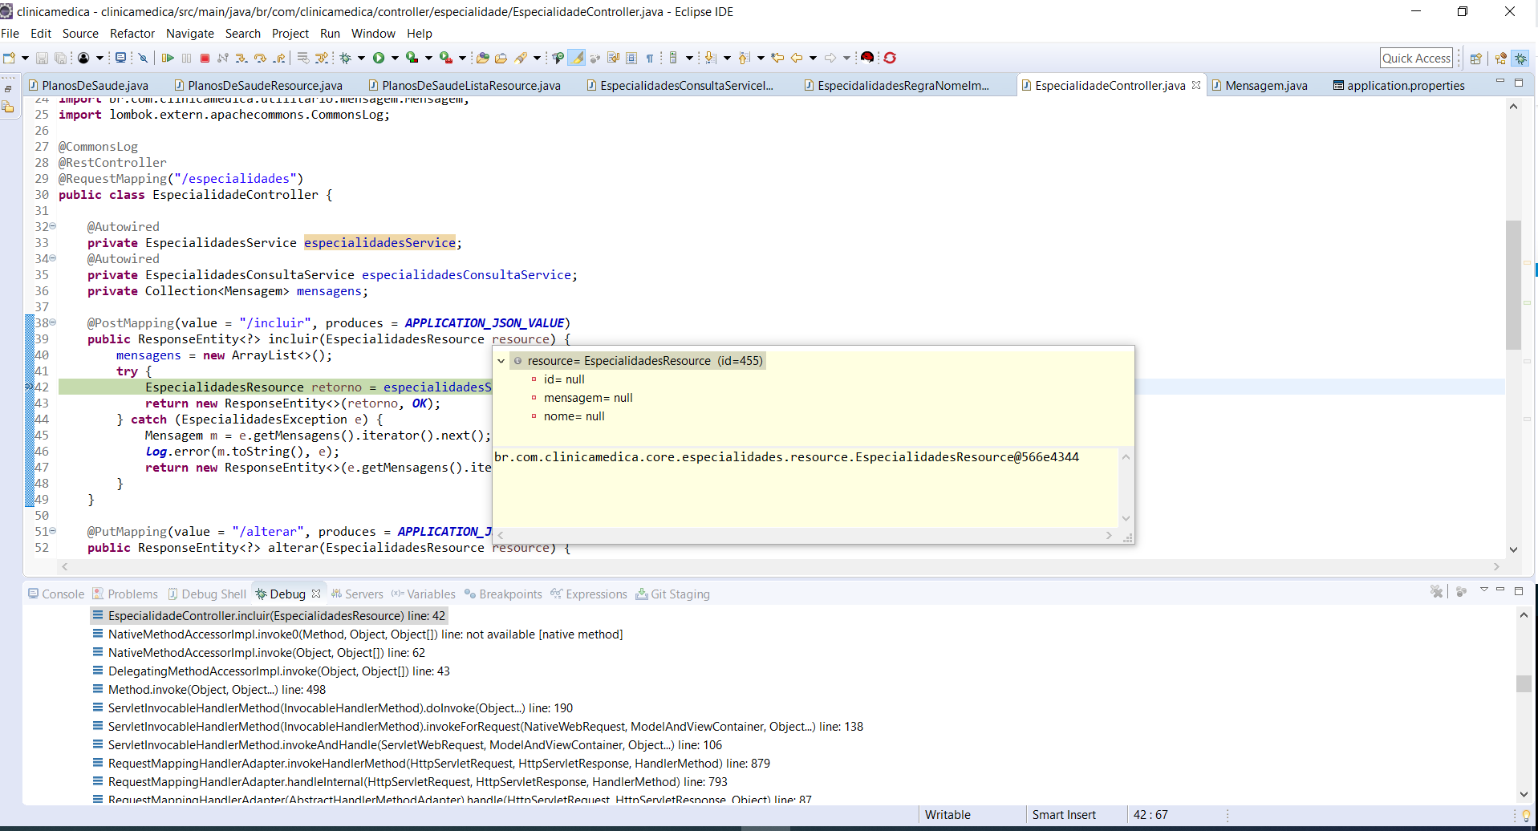Open the Open Perspective button
This screenshot has width=1538, height=831.
pos(1475,59)
